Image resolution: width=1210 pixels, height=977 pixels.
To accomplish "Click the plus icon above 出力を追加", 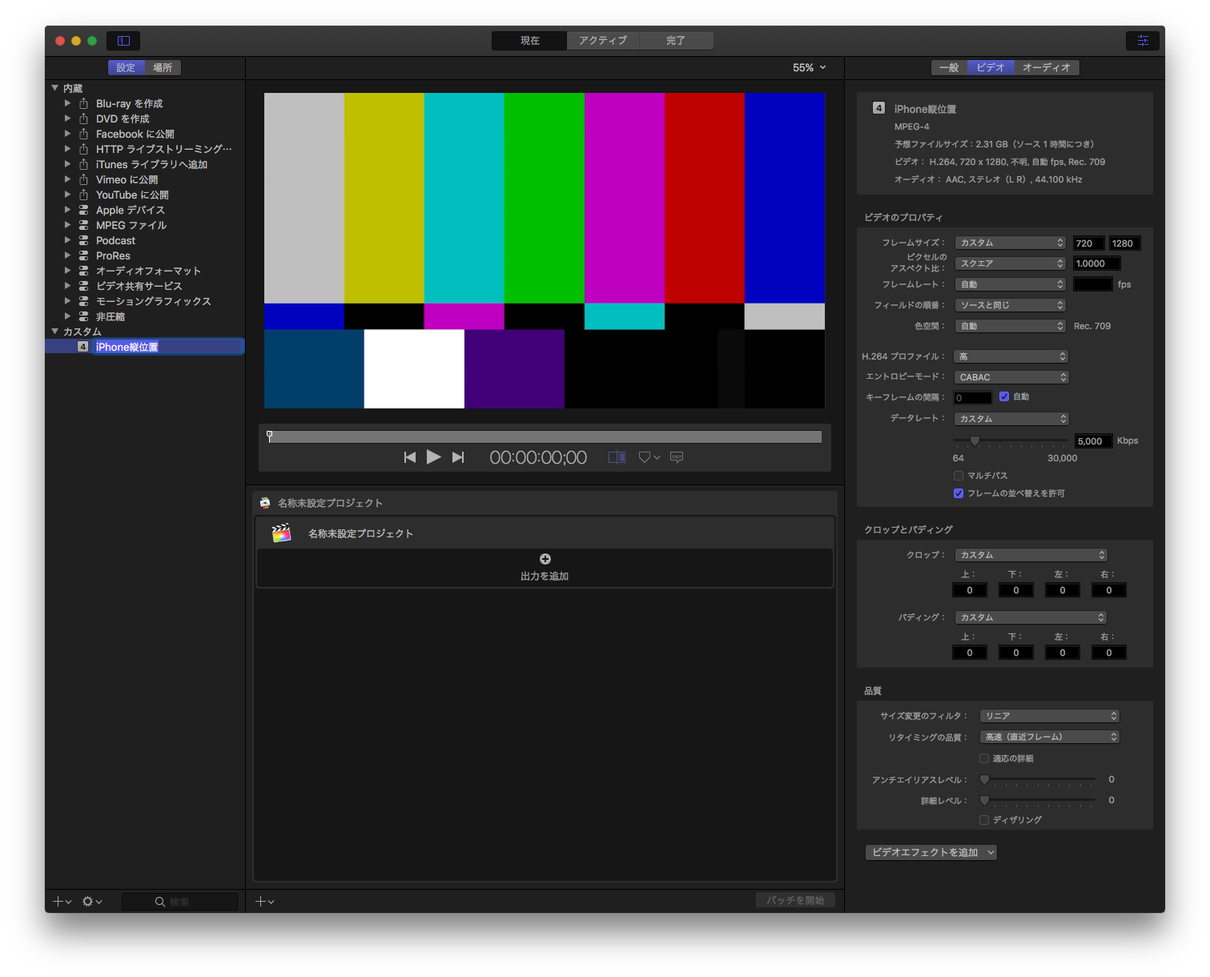I will click(545, 559).
